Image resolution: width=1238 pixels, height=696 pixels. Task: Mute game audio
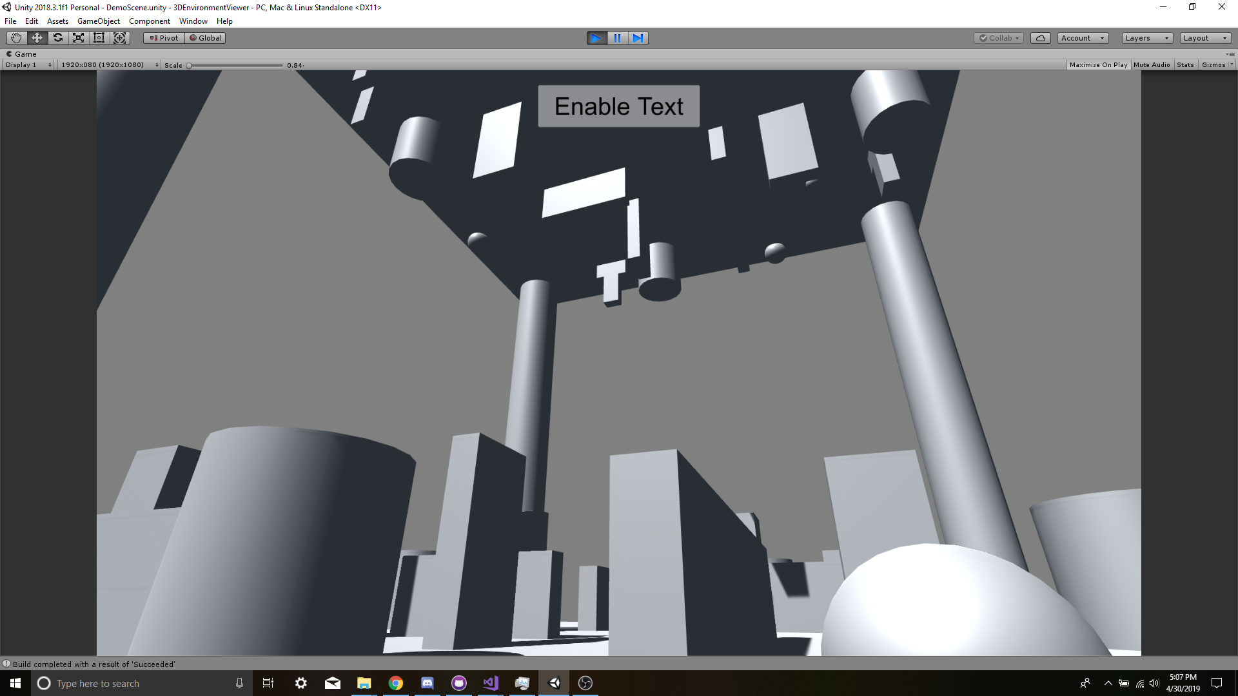1152,64
